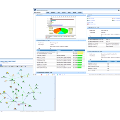The width and height of the screenshot is (120, 120).
Task: Click My Network View breadcrumb in topology window
Action: pyautogui.click(x=6, y=63)
